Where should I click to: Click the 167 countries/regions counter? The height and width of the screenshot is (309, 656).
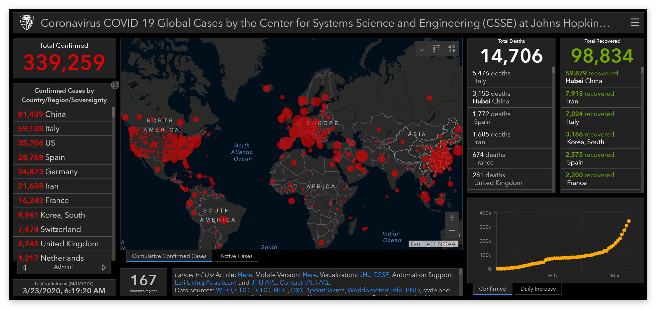(x=144, y=282)
